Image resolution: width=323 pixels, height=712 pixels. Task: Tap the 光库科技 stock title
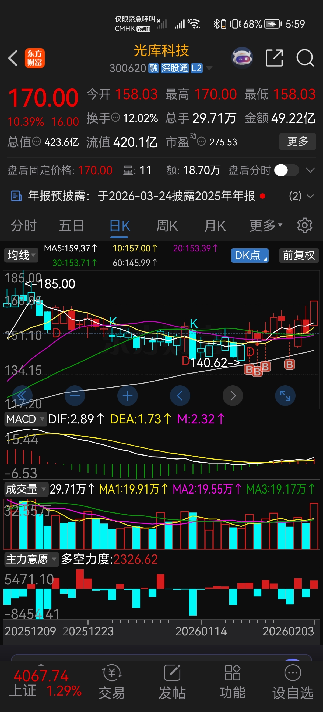161,51
